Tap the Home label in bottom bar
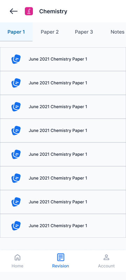126x280 pixels. (17, 266)
